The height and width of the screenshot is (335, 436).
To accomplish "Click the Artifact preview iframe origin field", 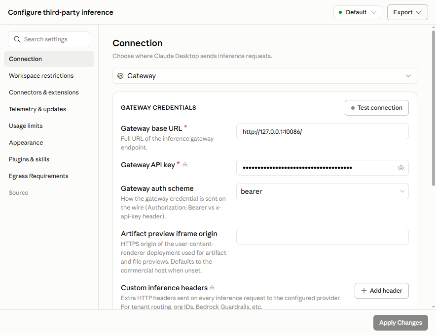I will pos(322,237).
